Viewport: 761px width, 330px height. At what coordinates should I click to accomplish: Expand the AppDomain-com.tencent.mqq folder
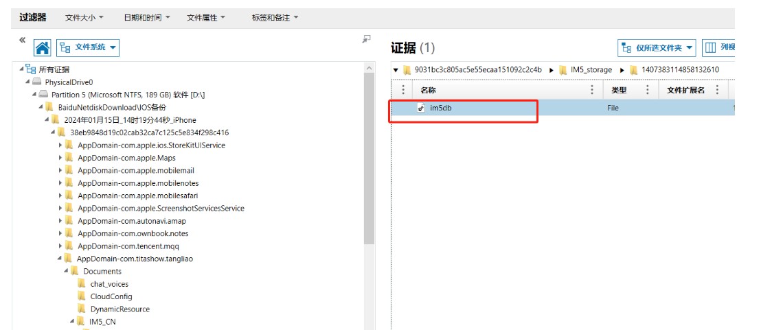click(x=60, y=246)
